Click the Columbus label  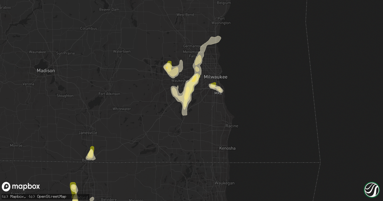(x=88, y=28)
